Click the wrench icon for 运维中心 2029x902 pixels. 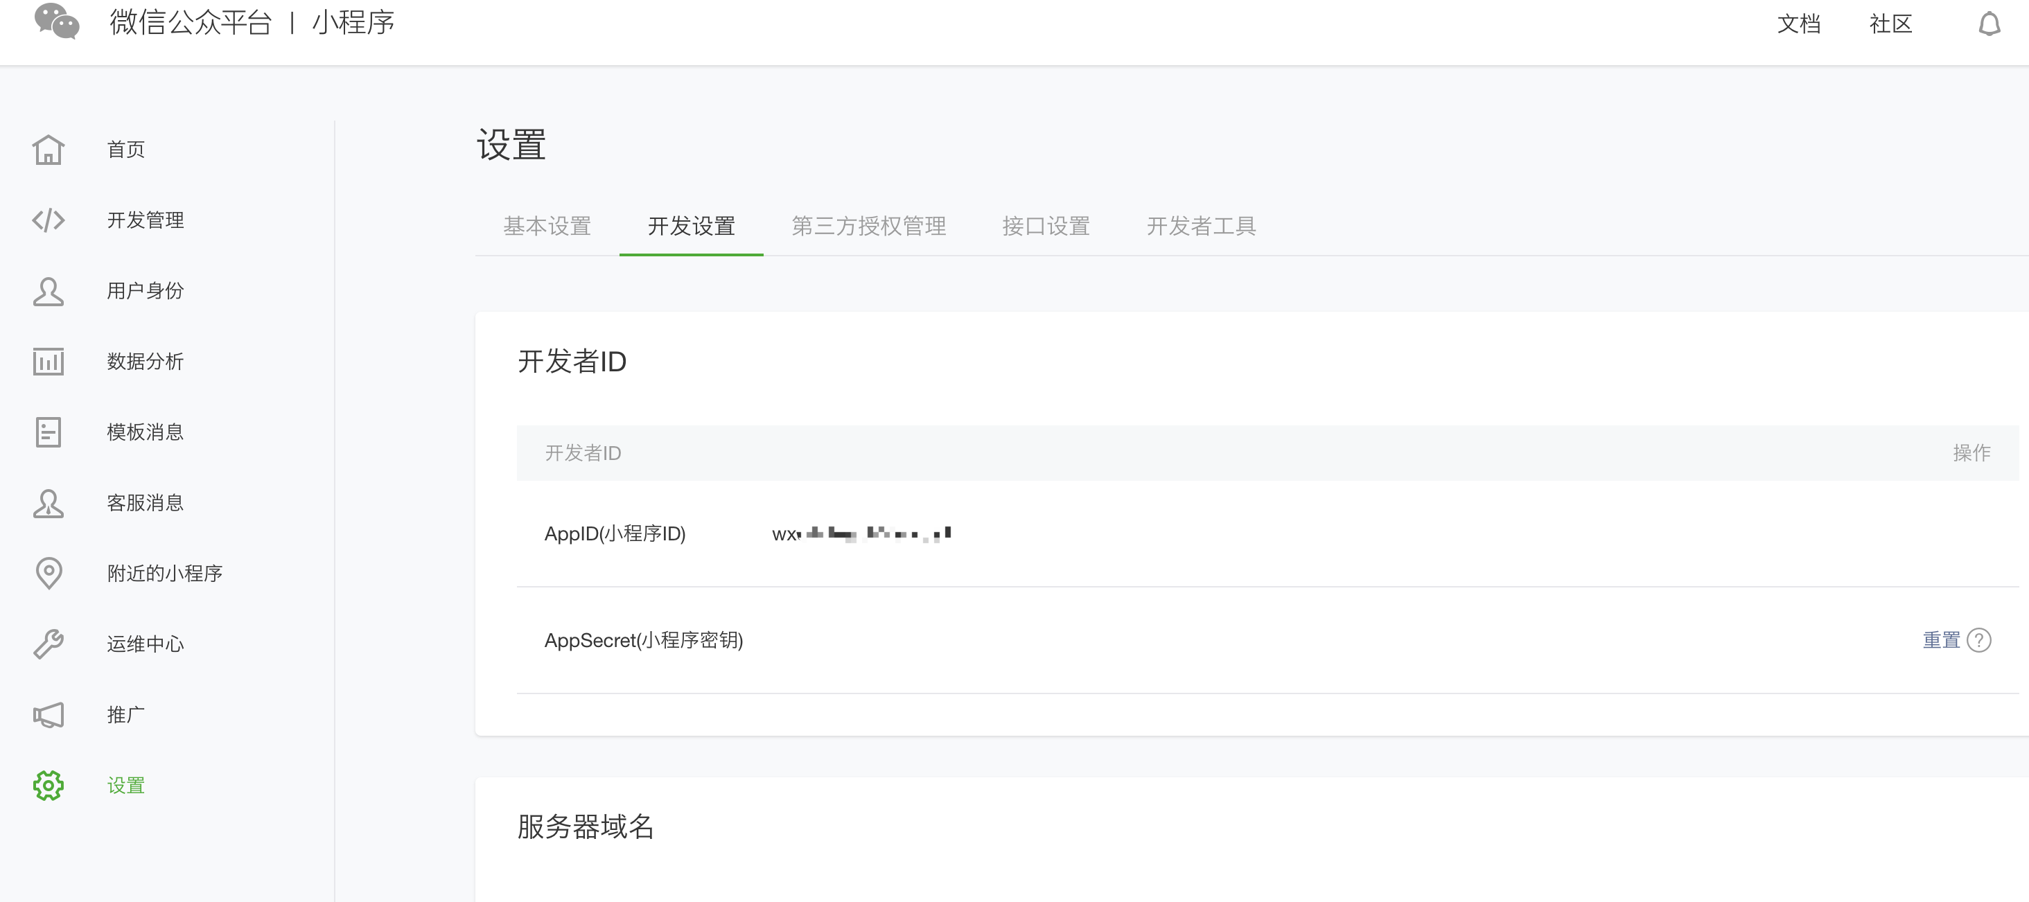pyautogui.click(x=48, y=644)
